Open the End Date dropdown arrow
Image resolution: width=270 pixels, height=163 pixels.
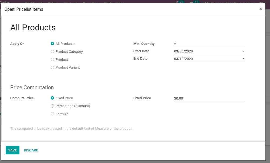point(243,59)
